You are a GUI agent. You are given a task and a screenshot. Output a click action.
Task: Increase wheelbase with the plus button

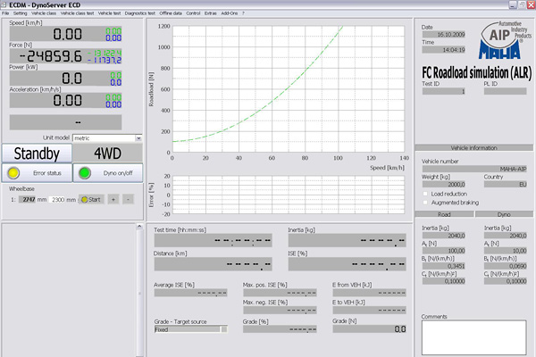coord(113,198)
